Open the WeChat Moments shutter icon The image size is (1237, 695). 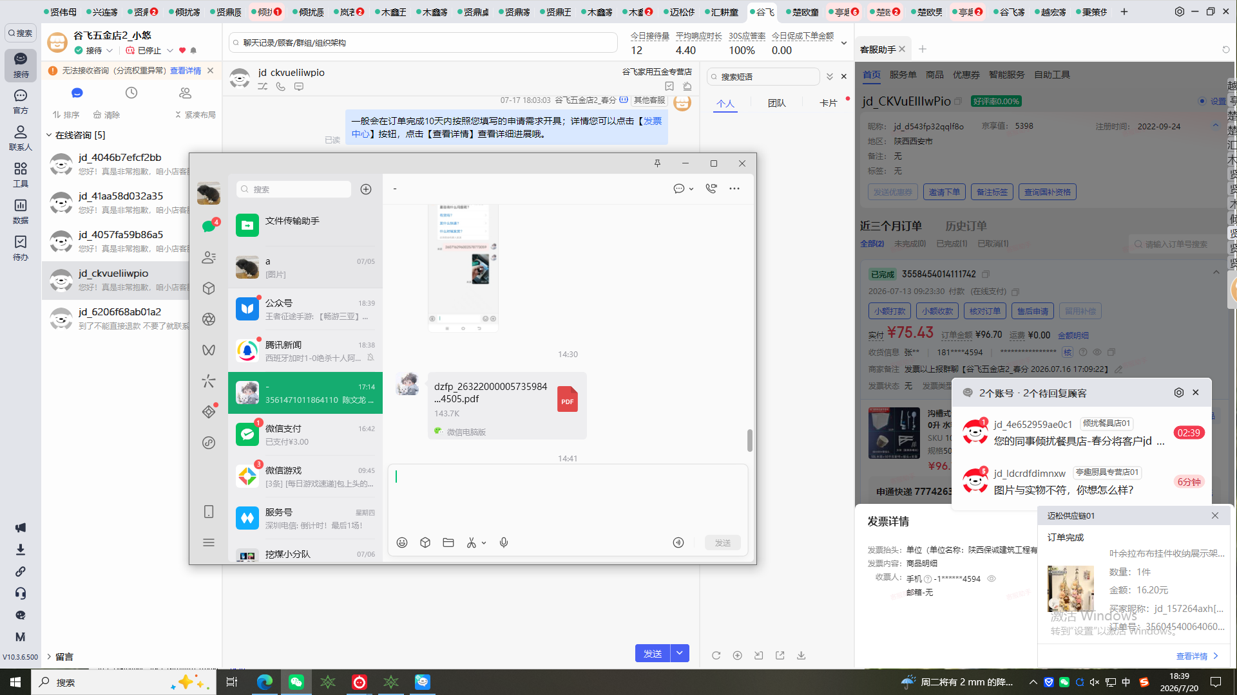pos(209,319)
